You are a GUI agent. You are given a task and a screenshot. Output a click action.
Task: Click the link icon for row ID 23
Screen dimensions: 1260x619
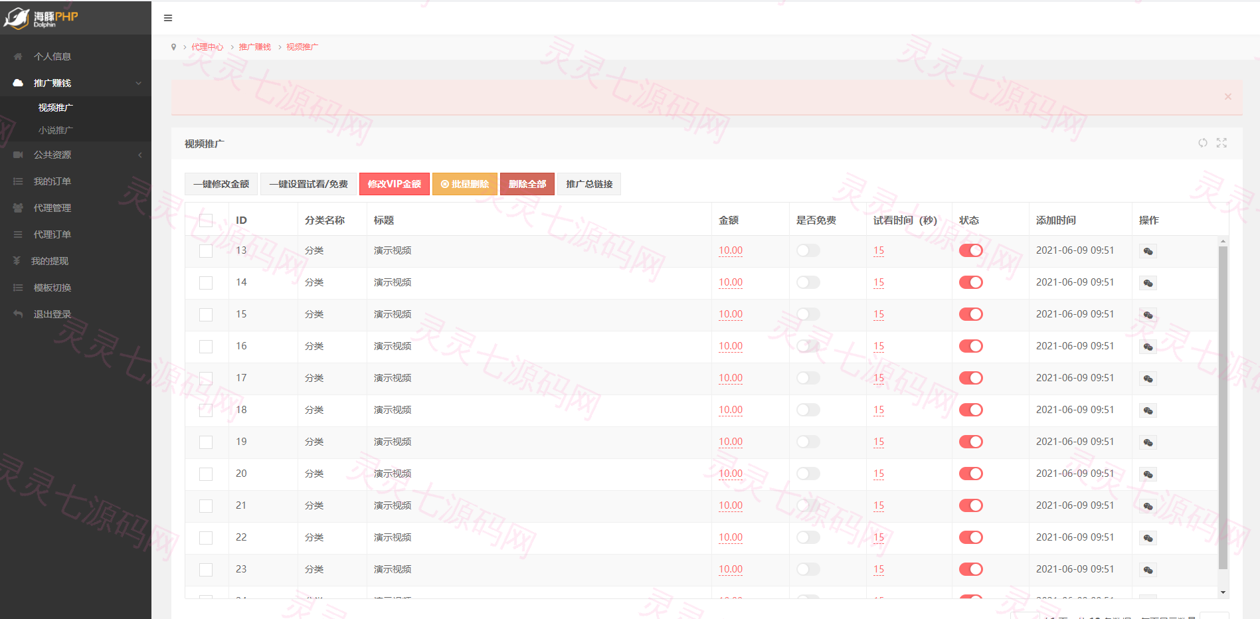point(1148,570)
